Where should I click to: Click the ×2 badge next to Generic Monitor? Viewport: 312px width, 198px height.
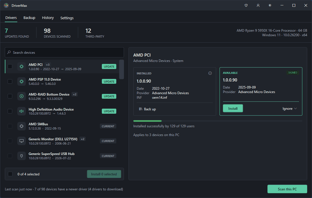[x=83, y=139]
